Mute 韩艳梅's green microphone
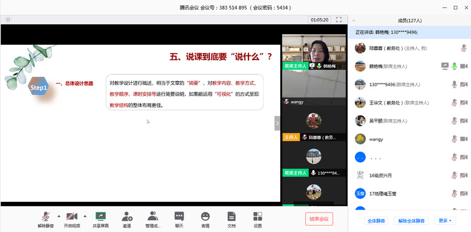 coord(454,66)
